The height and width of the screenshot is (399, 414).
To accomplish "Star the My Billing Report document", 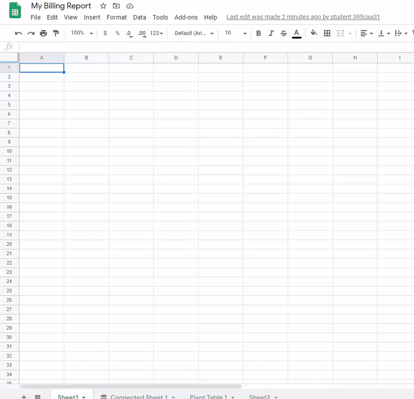I will coord(103,6).
